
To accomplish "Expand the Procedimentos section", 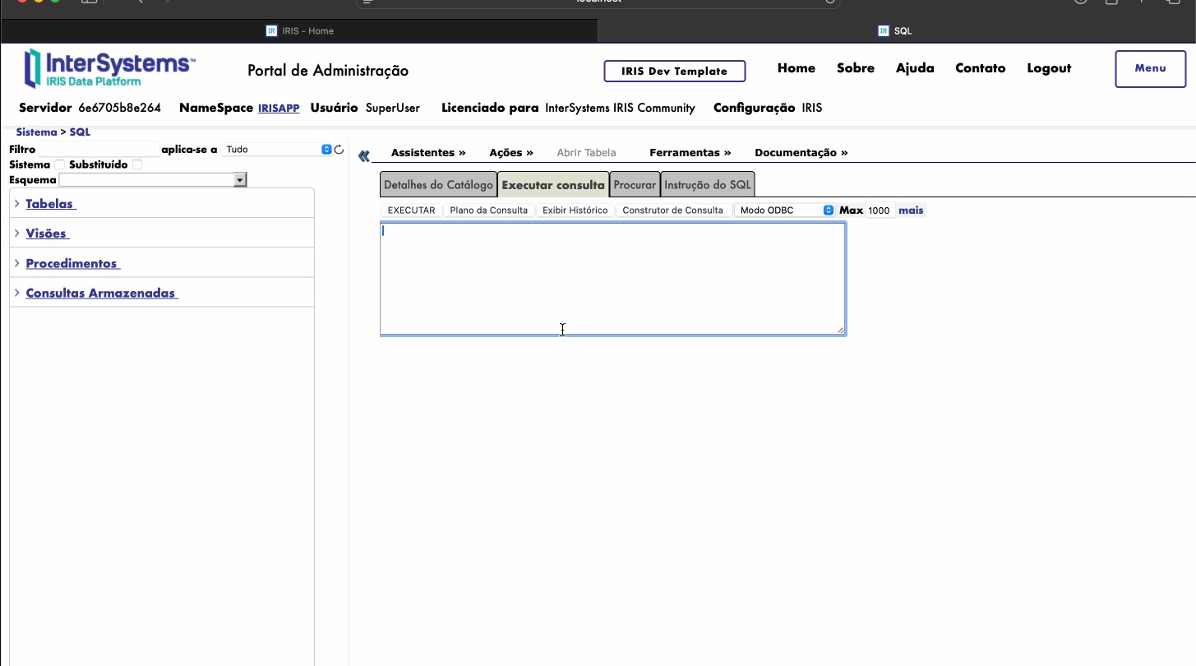I will [72, 264].
